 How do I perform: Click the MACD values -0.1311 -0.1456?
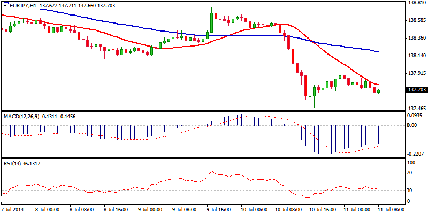tap(58, 117)
